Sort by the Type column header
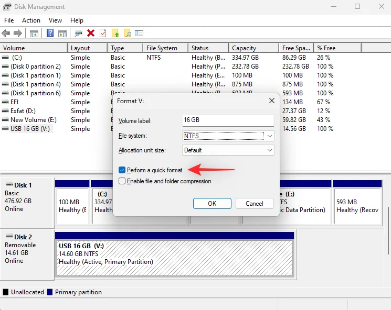391x310 pixels. (125, 48)
